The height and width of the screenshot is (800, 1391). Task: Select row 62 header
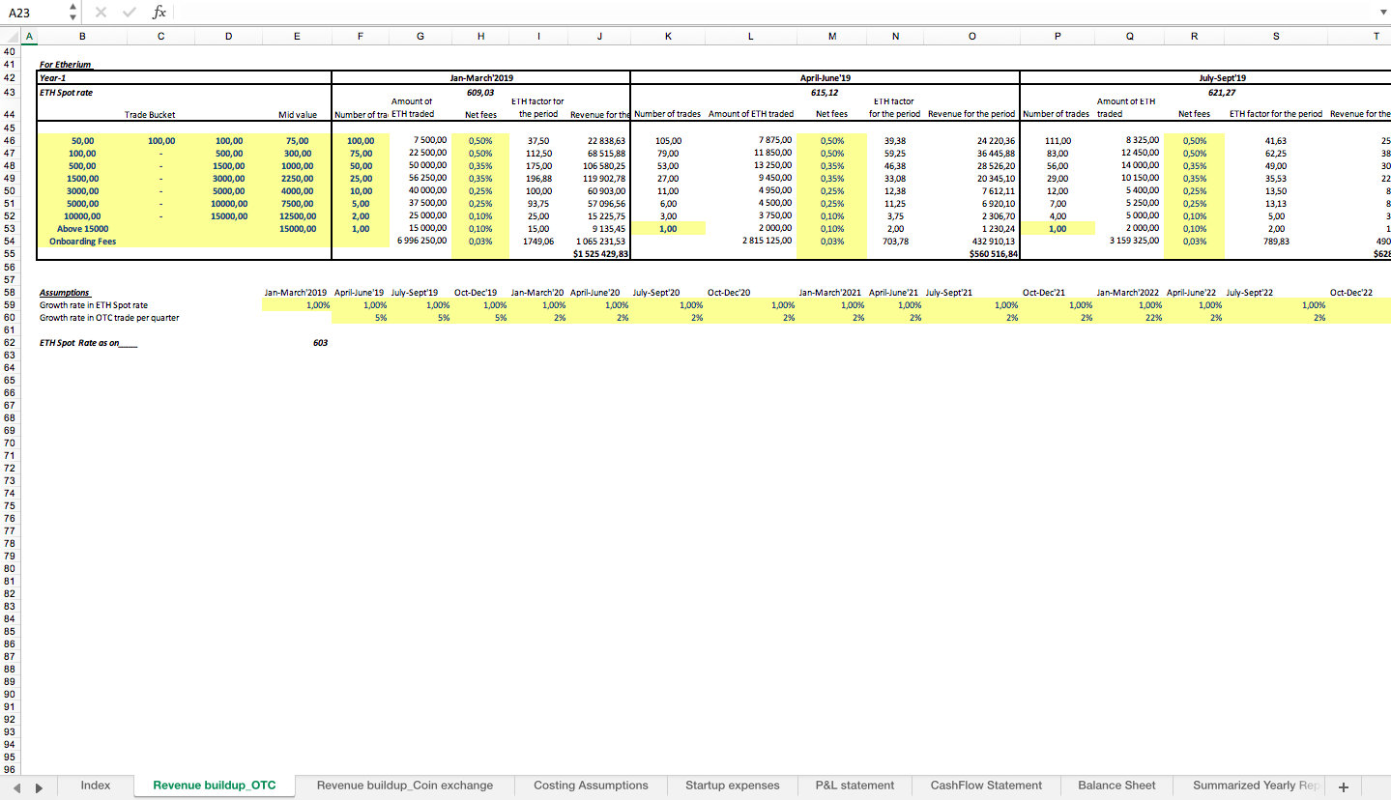9,342
